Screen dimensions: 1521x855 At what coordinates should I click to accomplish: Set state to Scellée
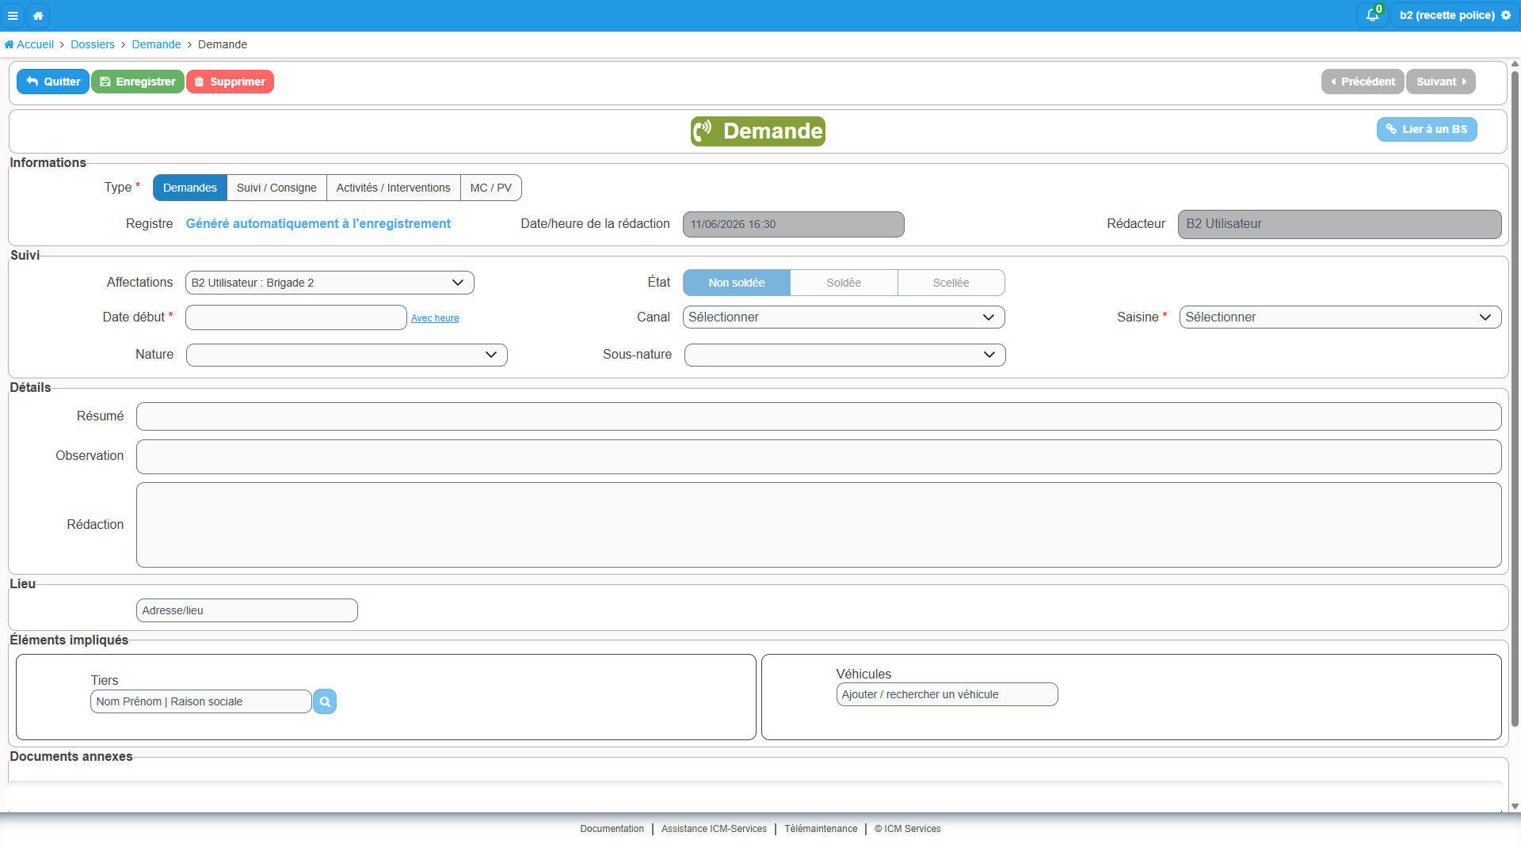[x=951, y=283]
